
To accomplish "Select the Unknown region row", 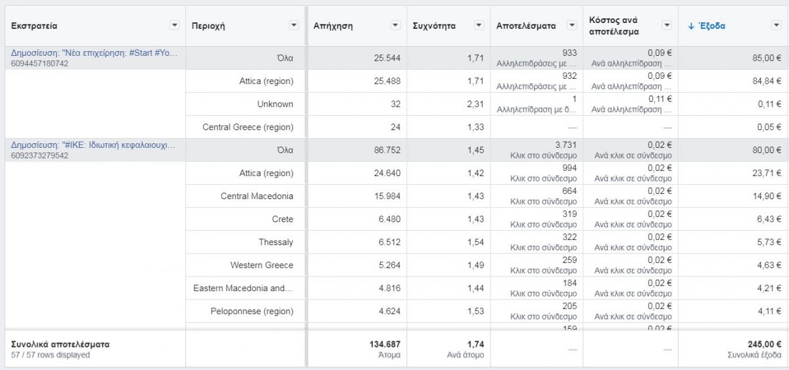I will pyautogui.click(x=275, y=104).
